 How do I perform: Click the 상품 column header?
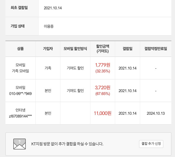[x=20, y=49]
